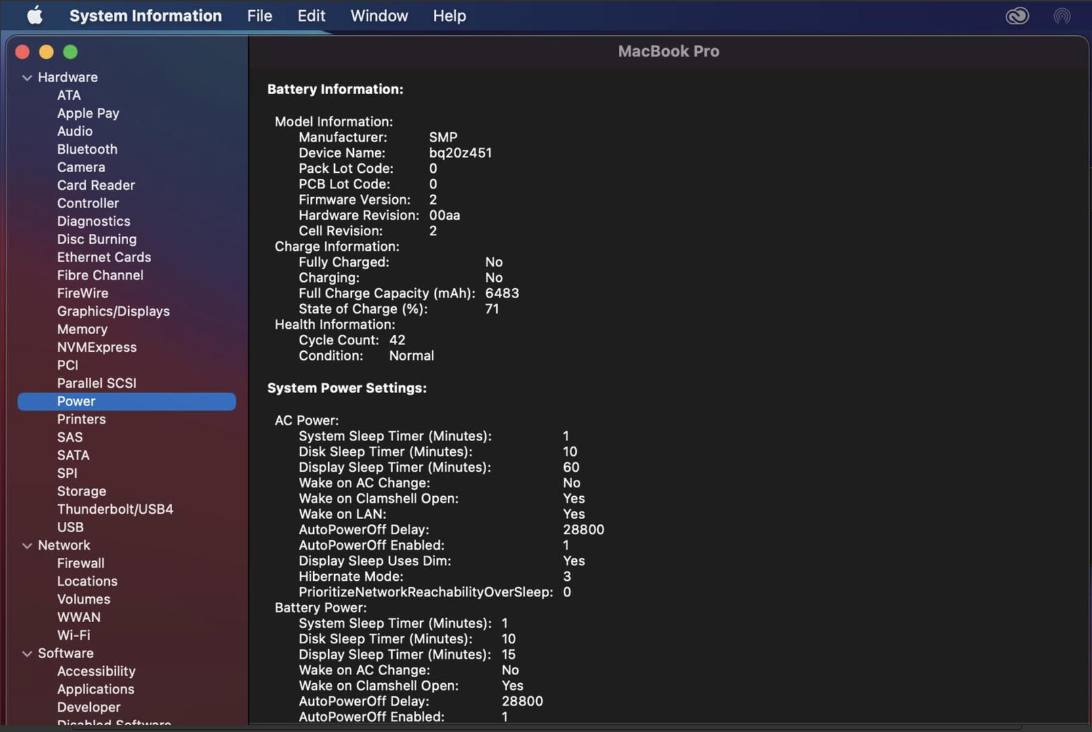1092x732 pixels.
Task: Collapse the Hardware section chevron
Action: [x=27, y=78]
